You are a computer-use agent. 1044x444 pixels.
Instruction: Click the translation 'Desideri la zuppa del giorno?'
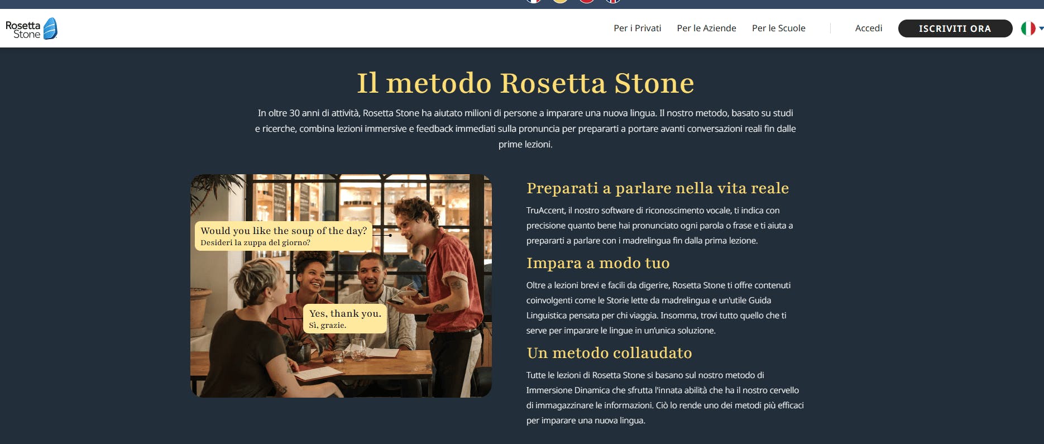(x=255, y=243)
